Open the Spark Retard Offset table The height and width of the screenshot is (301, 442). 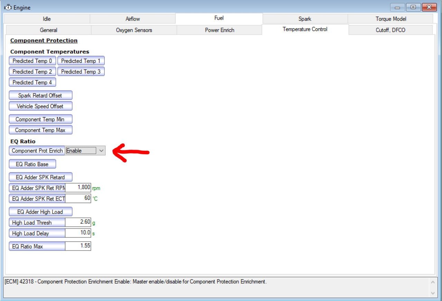[x=40, y=95]
